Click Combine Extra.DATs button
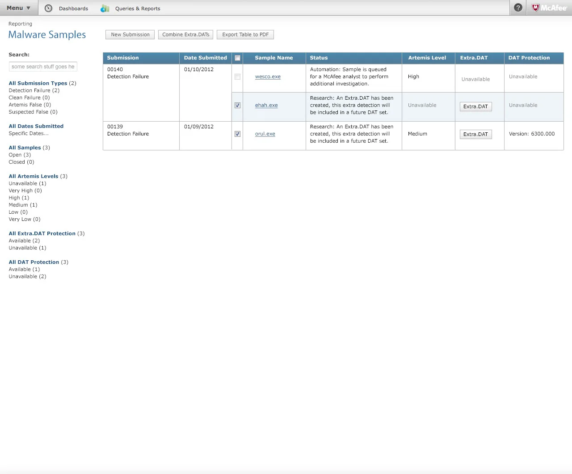The height and width of the screenshot is (474, 572). click(185, 34)
